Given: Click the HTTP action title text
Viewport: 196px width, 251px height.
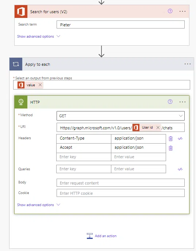Looking at the screenshot, I should click(35, 102).
